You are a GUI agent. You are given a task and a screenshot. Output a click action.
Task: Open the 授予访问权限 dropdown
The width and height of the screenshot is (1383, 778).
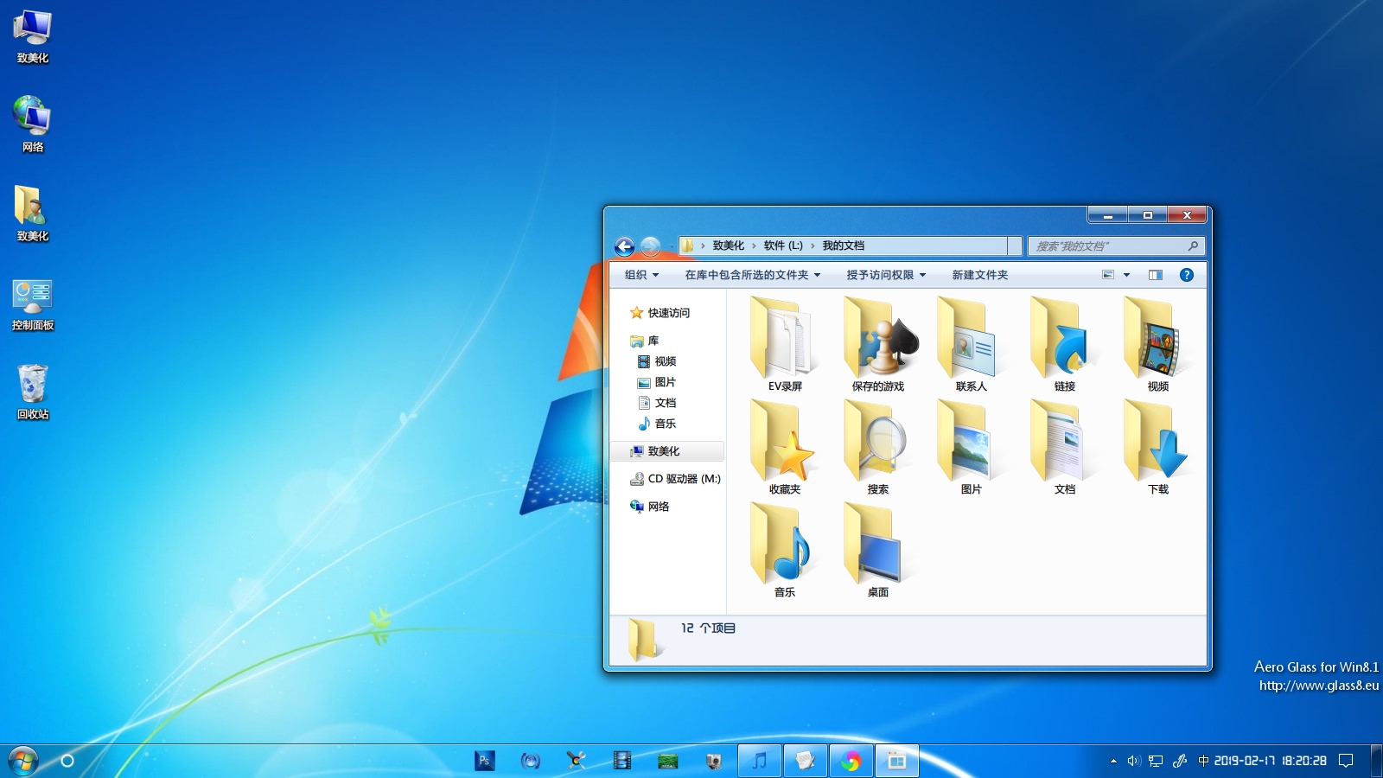tap(883, 274)
